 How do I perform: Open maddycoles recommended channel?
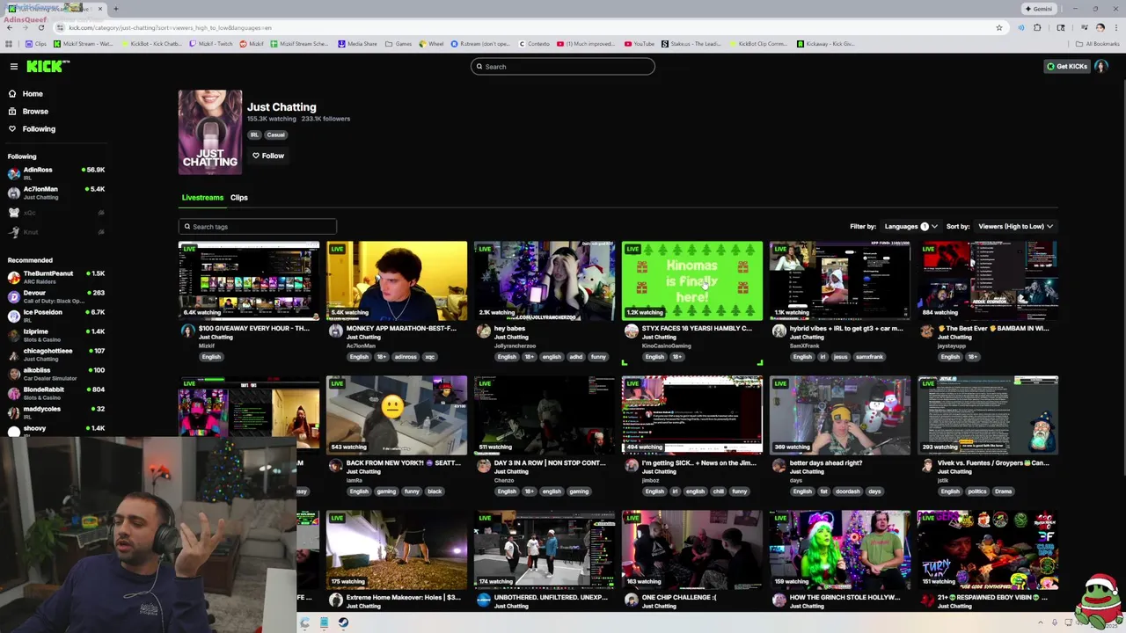tap(56, 412)
